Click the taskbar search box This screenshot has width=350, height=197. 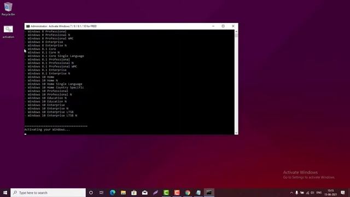pyautogui.click(x=48, y=193)
